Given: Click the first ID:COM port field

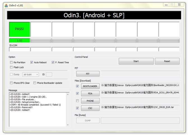Looking at the screenshot, I should [19, 49].
